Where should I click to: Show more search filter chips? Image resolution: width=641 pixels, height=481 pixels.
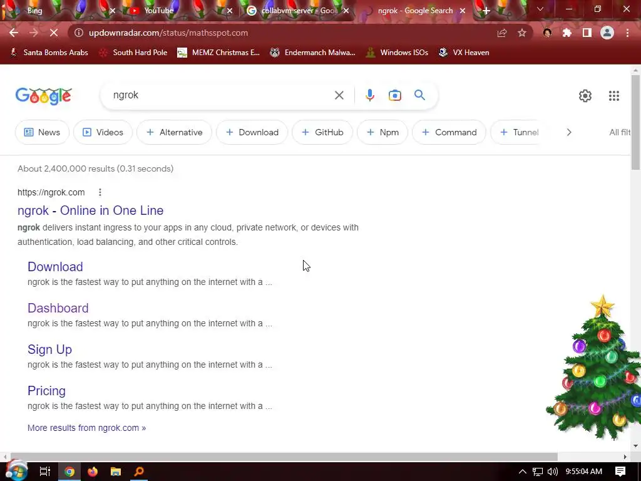(x=568, y=132)
